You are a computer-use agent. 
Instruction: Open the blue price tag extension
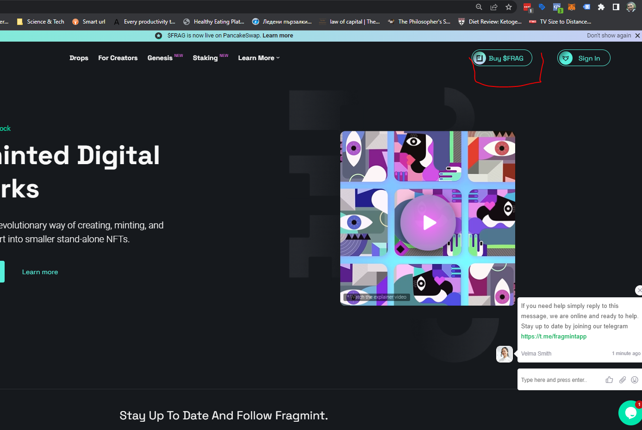tap(542, 7)
